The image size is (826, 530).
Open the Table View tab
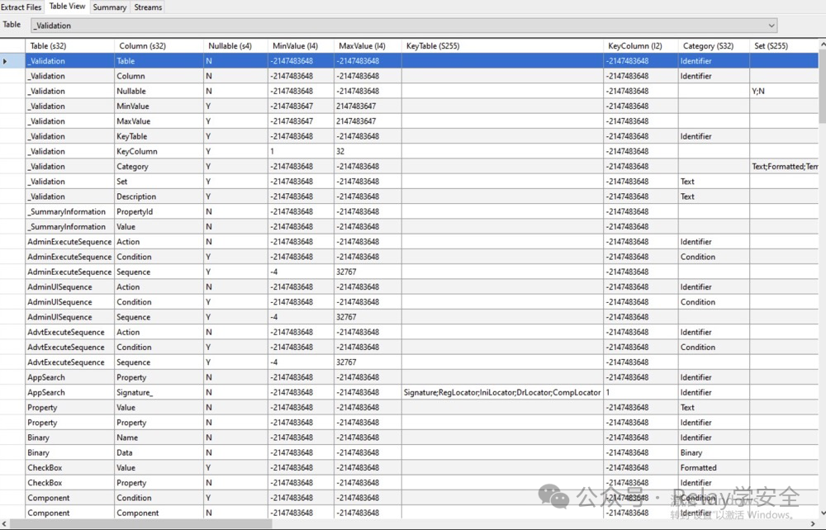(x=67, y=7)
